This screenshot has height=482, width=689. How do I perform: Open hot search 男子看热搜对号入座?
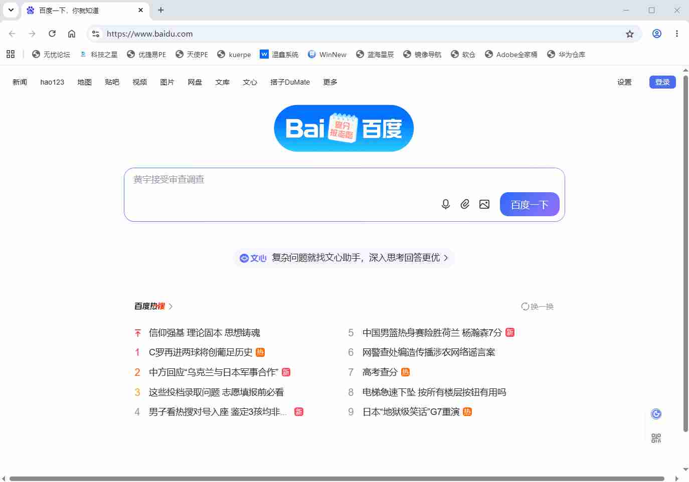coord(218,412)
